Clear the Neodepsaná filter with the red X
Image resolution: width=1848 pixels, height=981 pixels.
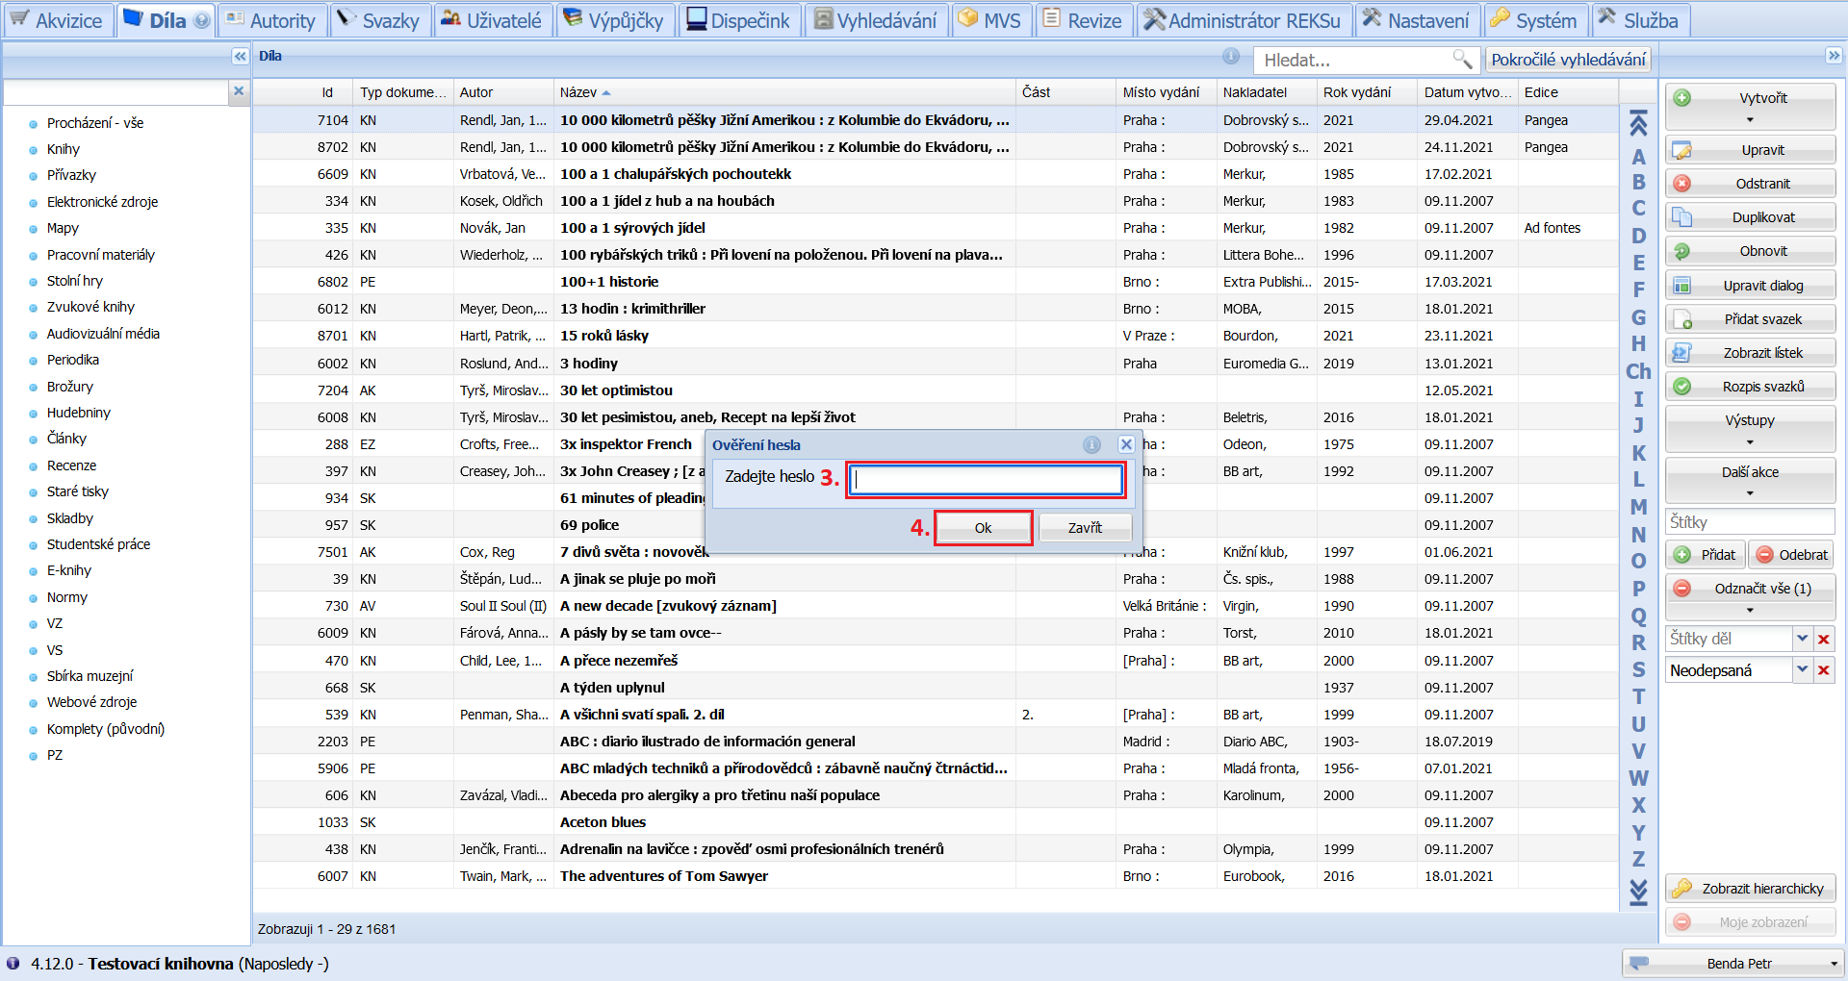[1823, 670]
